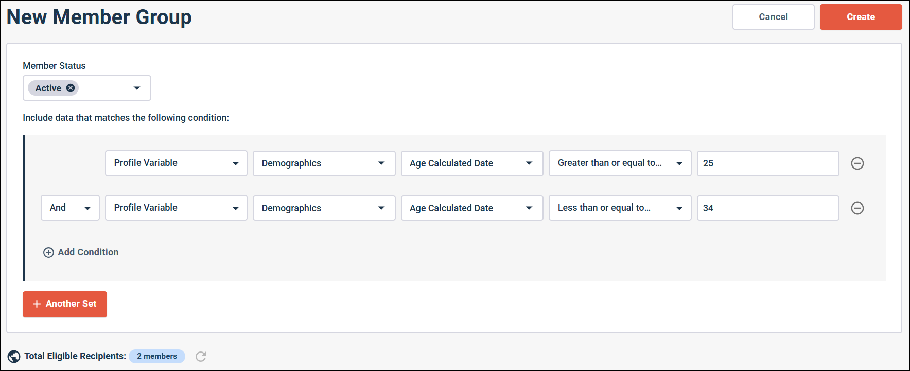Change the Greater than or equal to operator
910x371 pixels.
click(x=620, y=163)
